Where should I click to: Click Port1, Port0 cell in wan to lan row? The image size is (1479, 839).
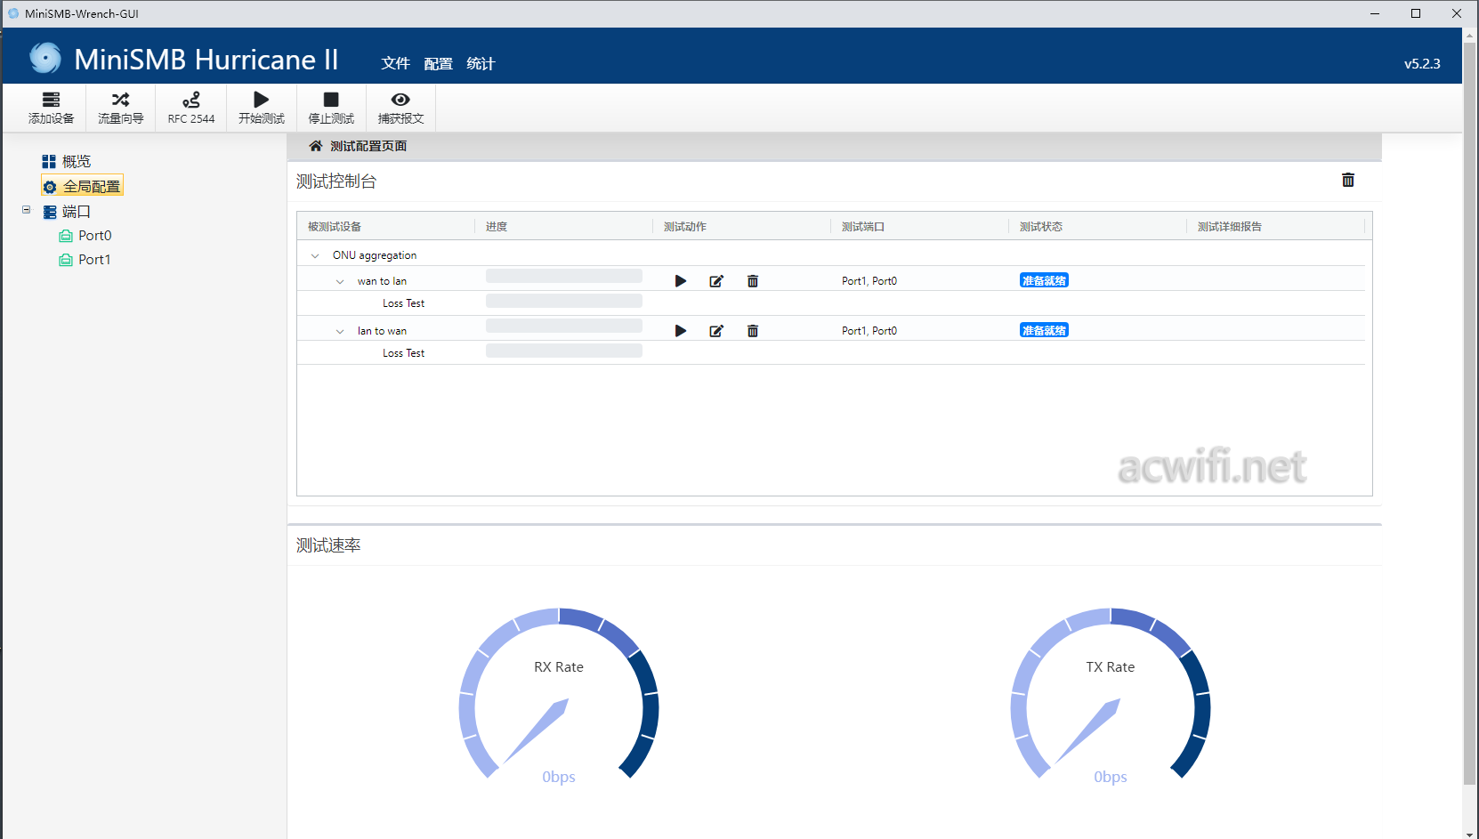point(869,281)
